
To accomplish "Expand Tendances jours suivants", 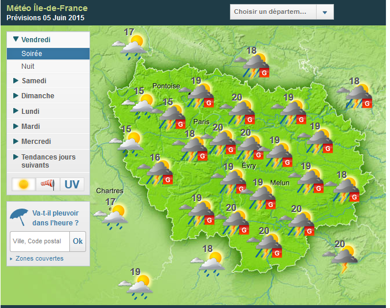I will click(x=49, y=161).
